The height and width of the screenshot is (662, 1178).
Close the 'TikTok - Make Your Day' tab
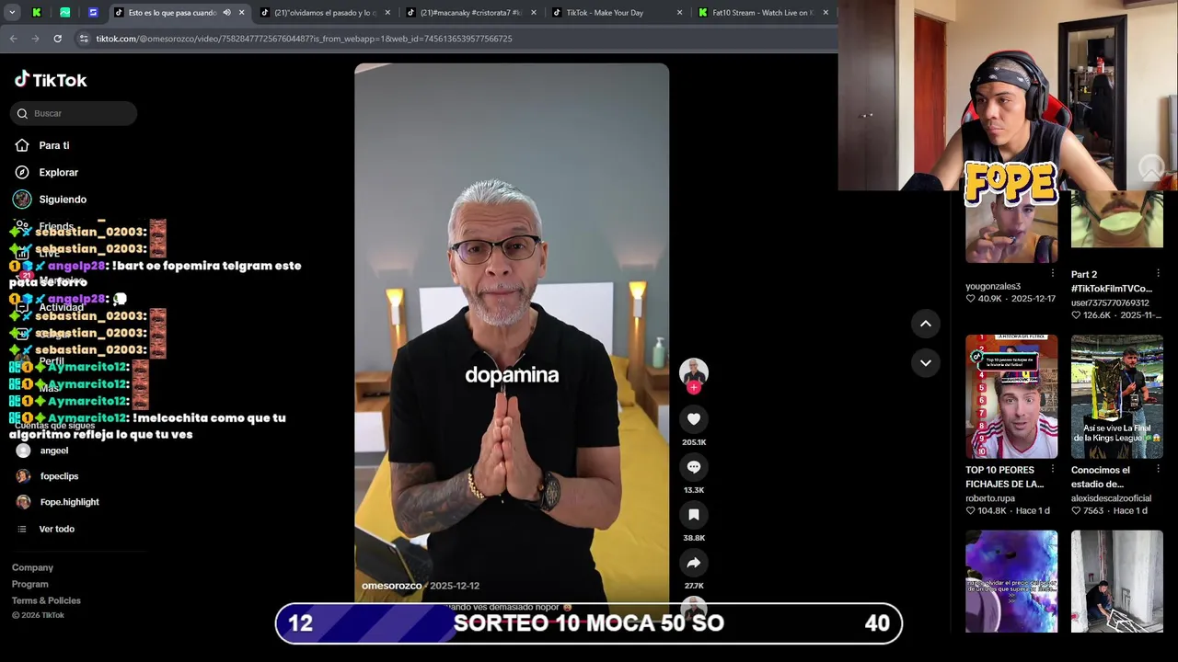click(679, 13)
